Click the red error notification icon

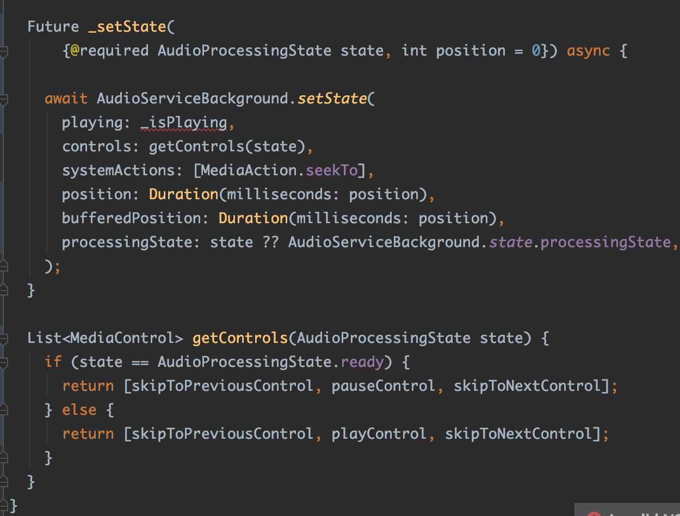(x=594, y=513)
